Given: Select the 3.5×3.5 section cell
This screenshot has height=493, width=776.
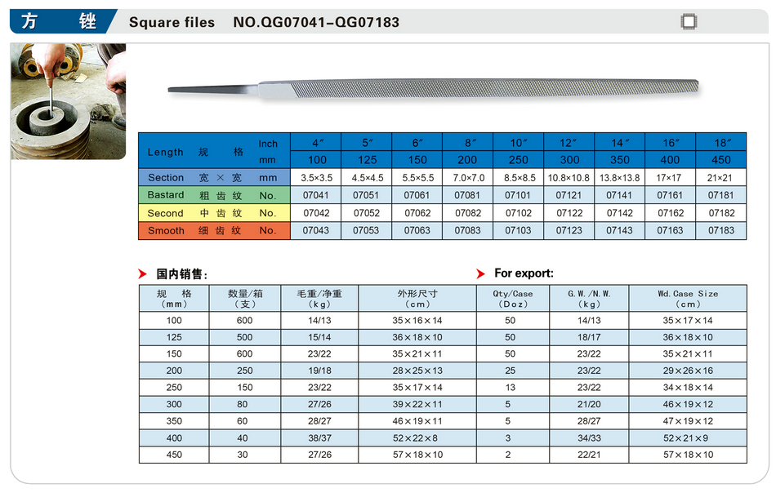Looking at the screenshot, I should (316, 177).
